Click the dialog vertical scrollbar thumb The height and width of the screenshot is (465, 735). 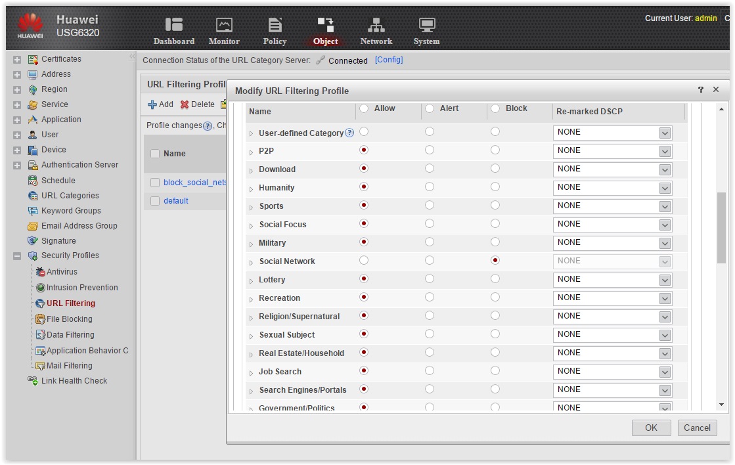721,227
